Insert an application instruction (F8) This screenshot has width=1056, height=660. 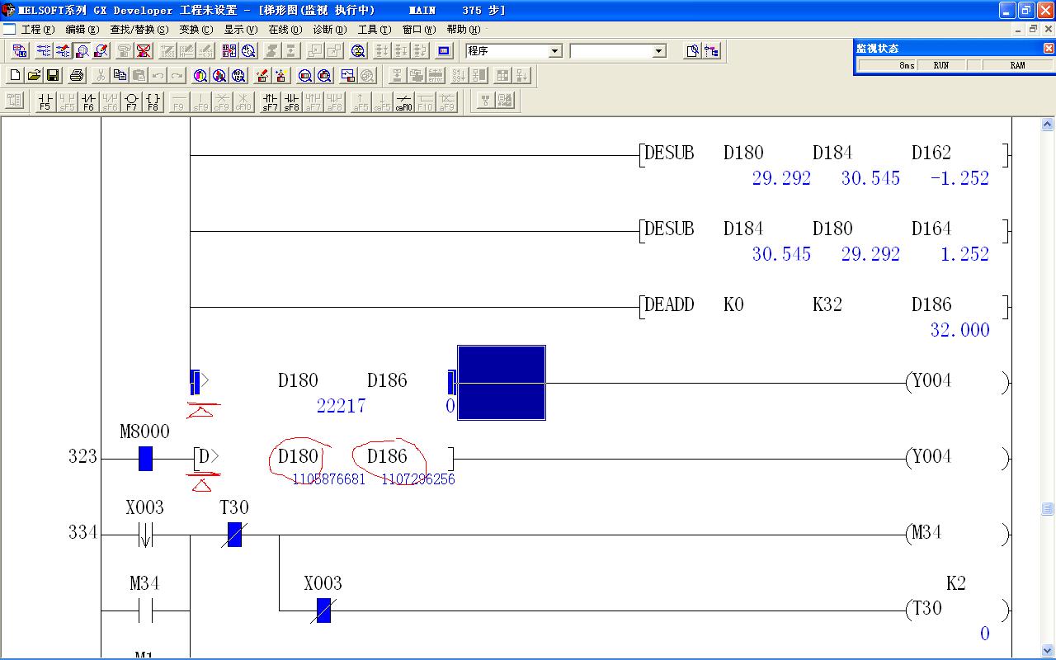(153, 101)
